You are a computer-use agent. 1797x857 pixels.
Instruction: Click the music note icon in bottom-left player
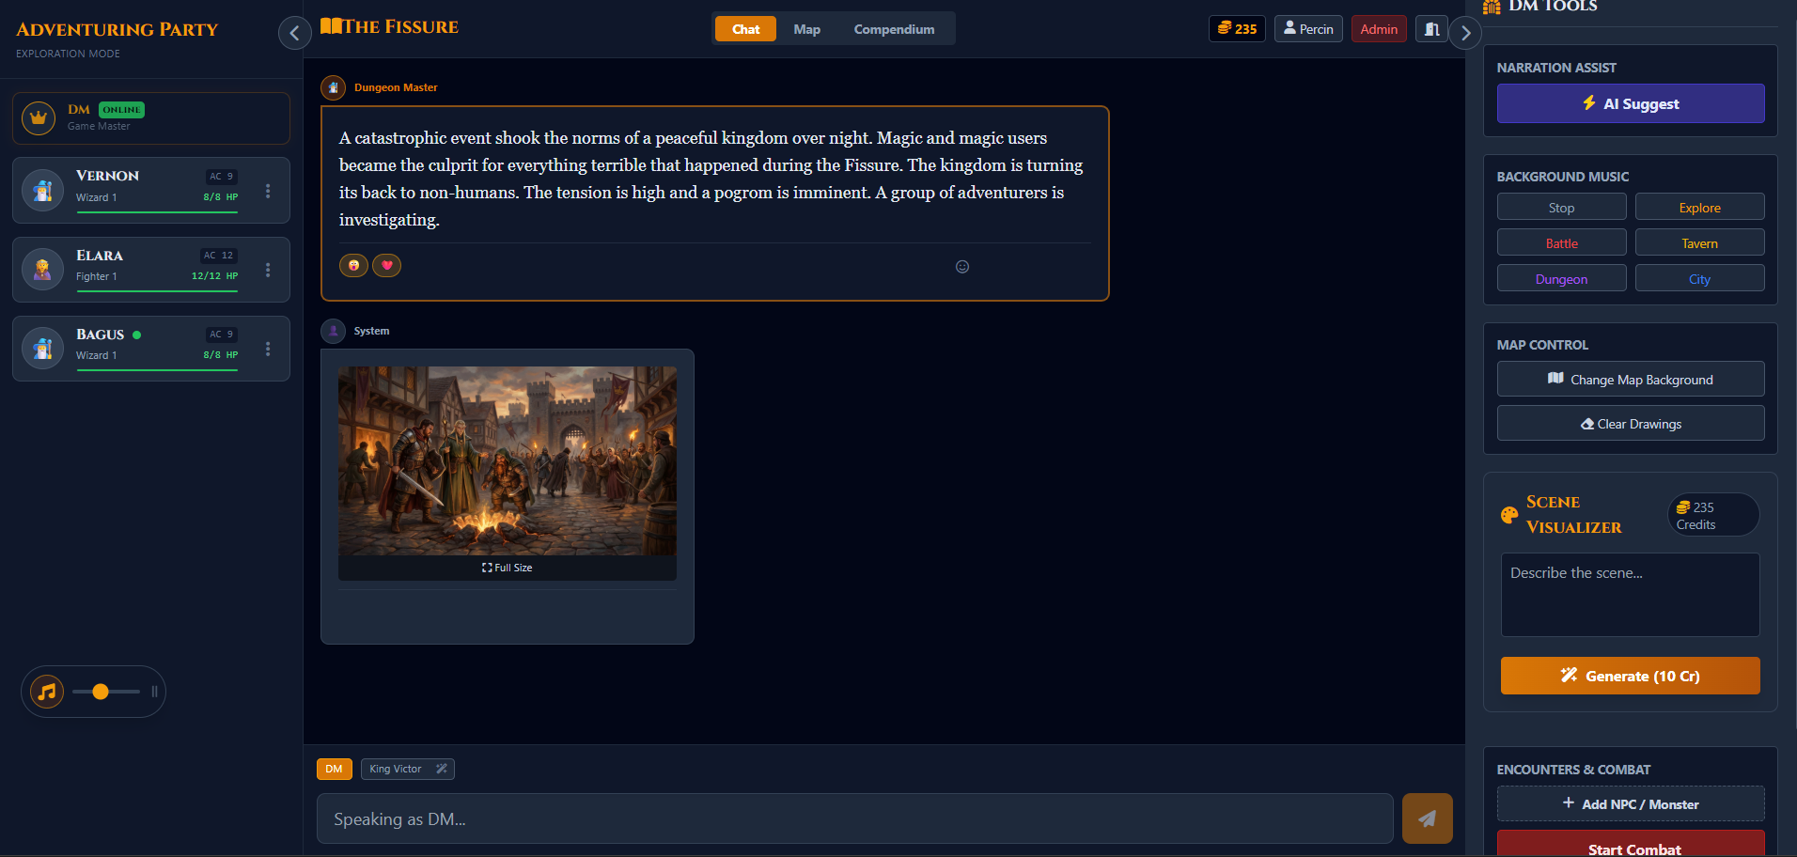click(x=46, y=692)
